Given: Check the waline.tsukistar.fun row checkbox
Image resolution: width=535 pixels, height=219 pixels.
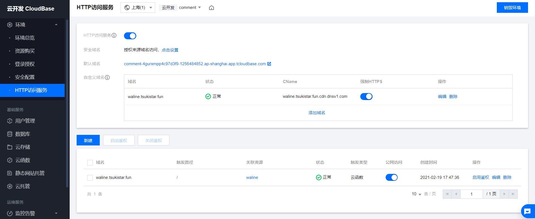Looking at the screenshot, I should click(x=90, y=178).
